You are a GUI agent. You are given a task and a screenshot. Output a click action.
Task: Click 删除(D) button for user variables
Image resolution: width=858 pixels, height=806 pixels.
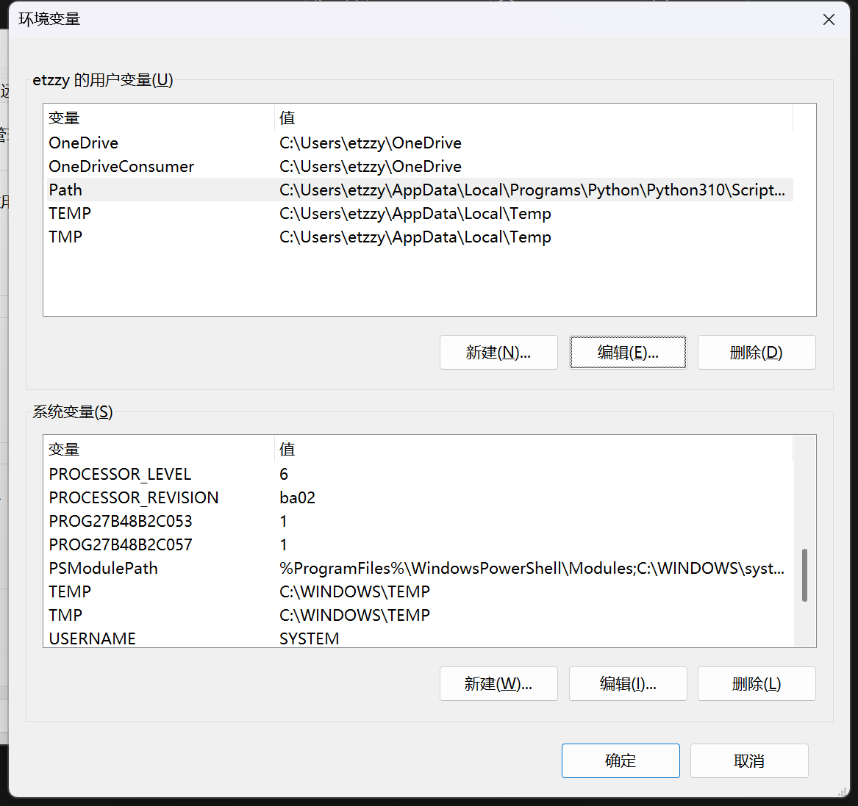pyautogui.click(x=757, y=352)
